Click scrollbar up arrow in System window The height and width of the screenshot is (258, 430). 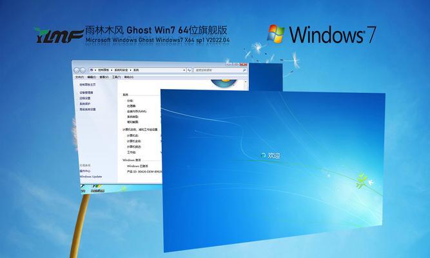point(246,82)
